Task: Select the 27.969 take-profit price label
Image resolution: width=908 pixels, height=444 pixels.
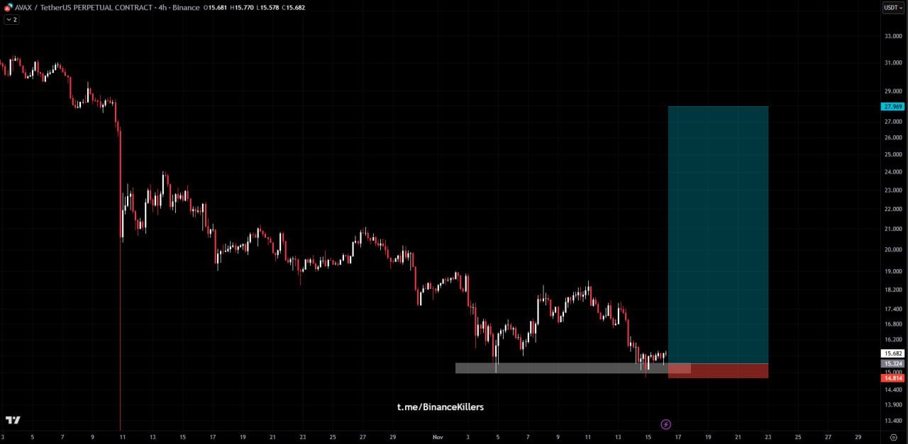Action: (x=892, y=106)
